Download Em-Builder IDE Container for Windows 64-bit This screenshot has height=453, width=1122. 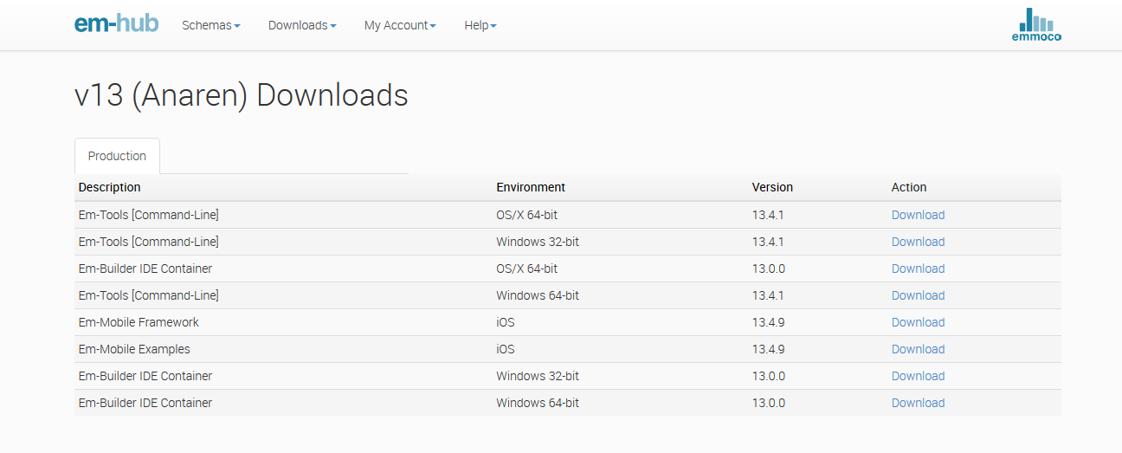[x=918, y=403]
